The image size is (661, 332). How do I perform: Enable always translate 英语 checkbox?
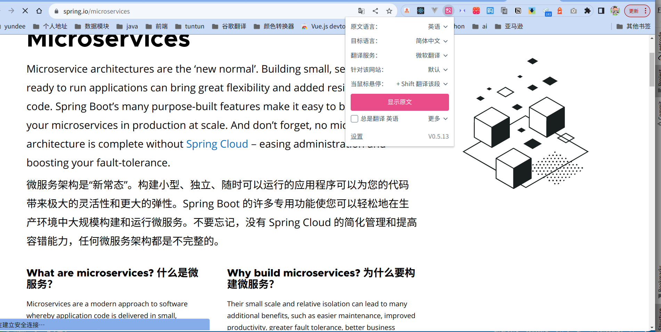click(354, 119)
